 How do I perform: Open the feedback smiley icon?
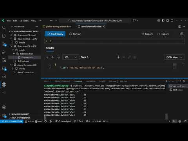tap(182, 34)
